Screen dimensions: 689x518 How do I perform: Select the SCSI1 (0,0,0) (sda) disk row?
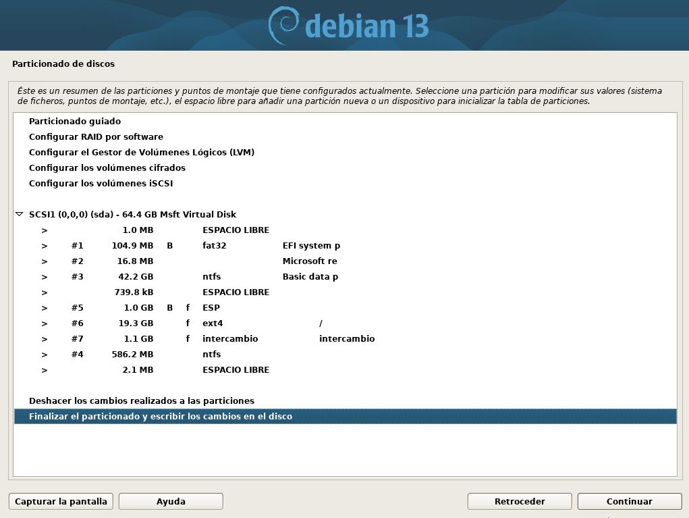tap(345, 214)
